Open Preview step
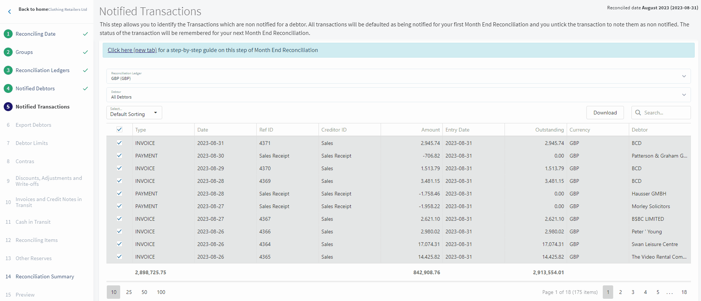This screenshot has width=701, height=301. 25,295
